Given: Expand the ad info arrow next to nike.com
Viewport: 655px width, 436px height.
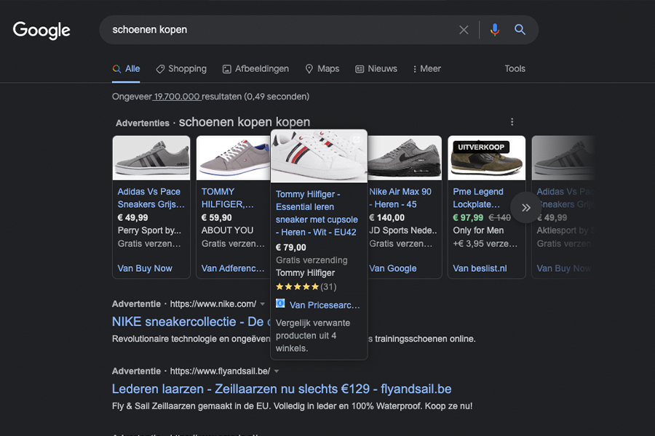Looking at the screenshot, I should (262, 304).
